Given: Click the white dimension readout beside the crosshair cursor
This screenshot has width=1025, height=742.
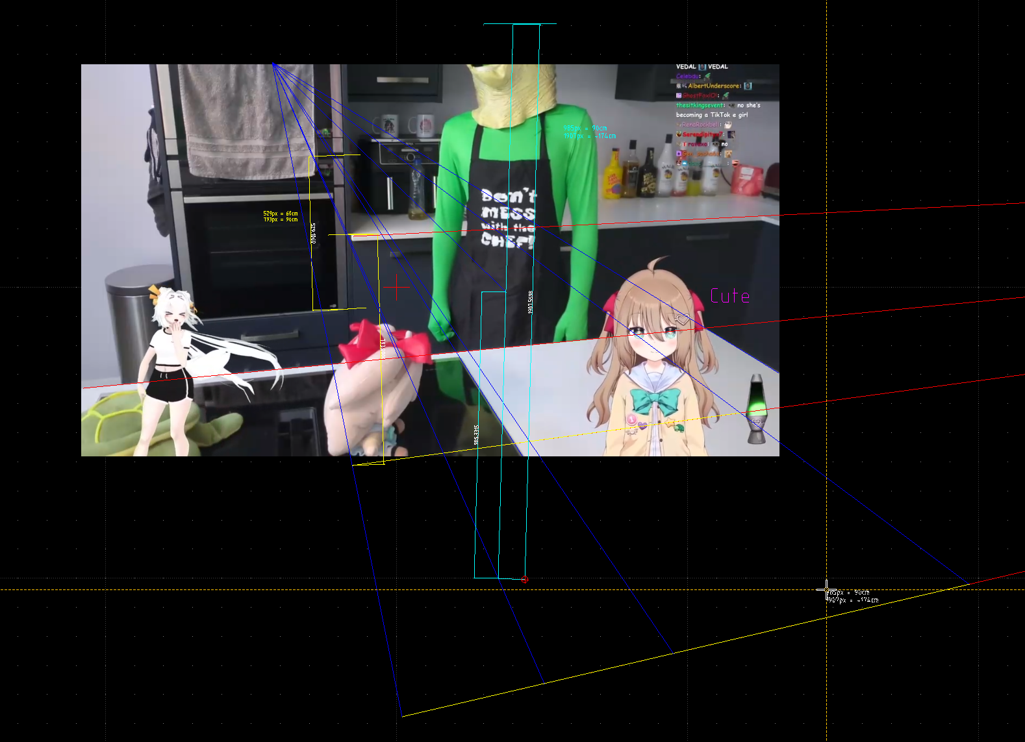Looking at the screenshot, I should pos(852,597).
